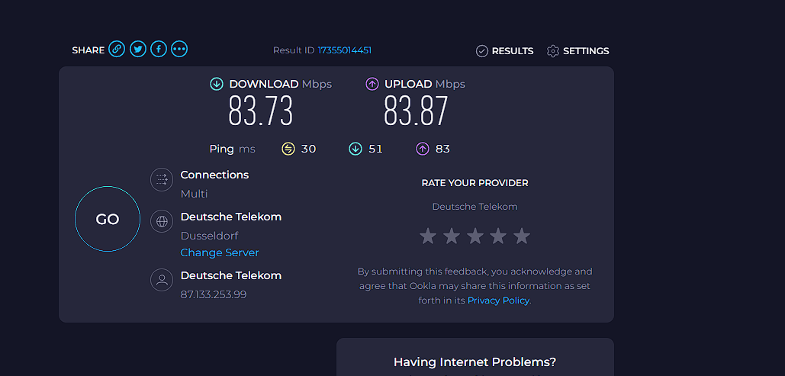Rate provider one star
The height and width of the screenshot is (376, 785).
(428, 236)
